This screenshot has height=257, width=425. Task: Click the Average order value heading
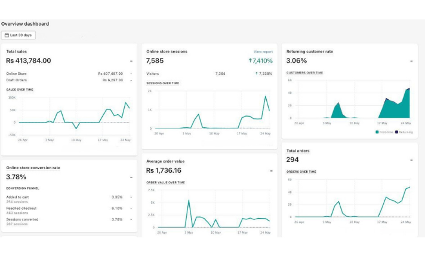pyautogui.click(x=165, y=161)
